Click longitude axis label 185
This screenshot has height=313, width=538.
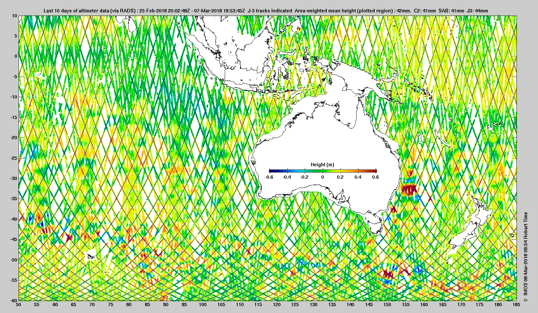516,305
